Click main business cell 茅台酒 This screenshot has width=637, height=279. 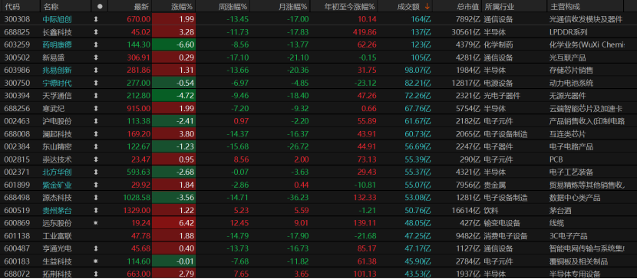[x=560, y=211]
